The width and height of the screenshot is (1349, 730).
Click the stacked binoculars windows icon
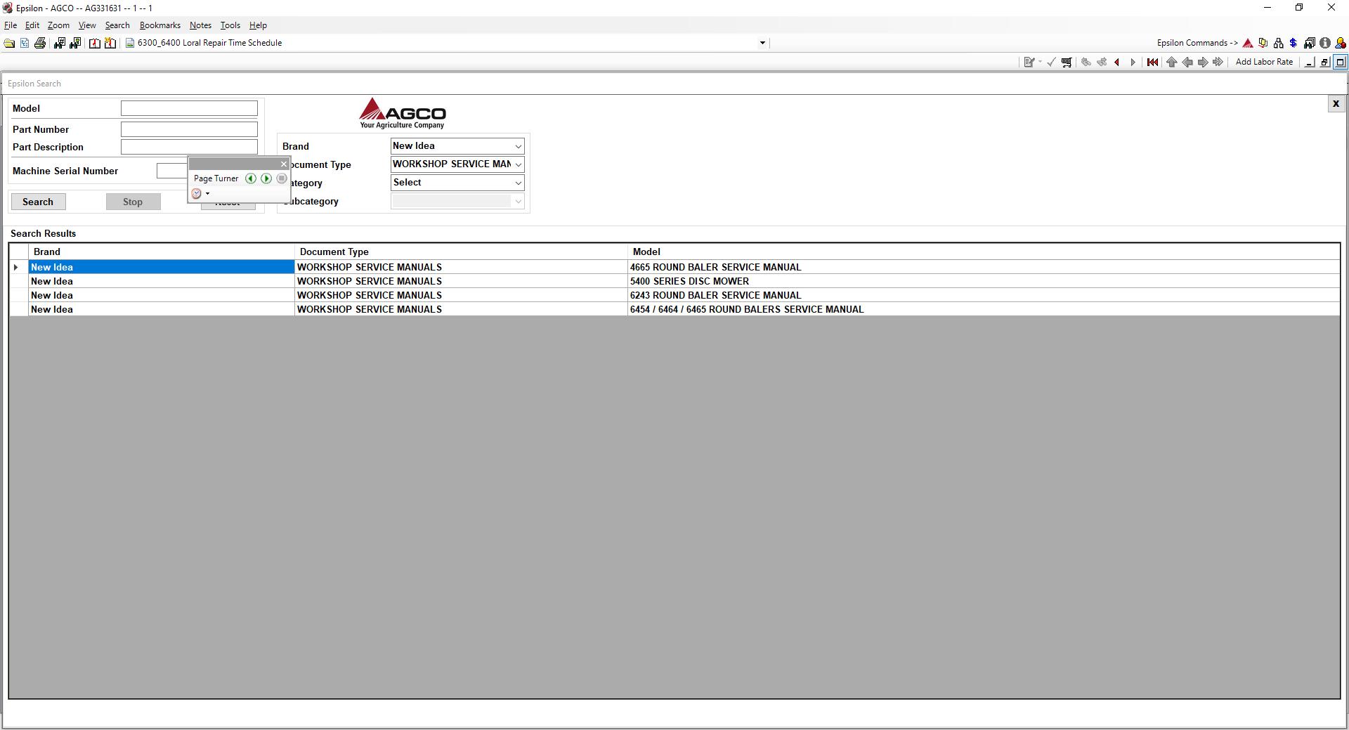1310,43
